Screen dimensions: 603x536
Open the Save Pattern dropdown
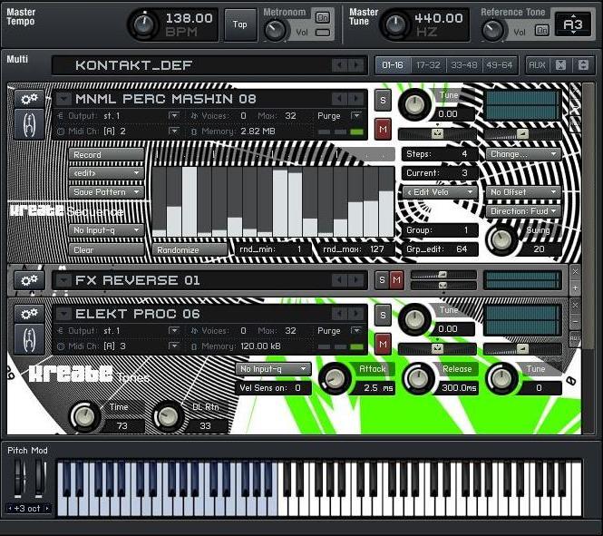[106, 192]
